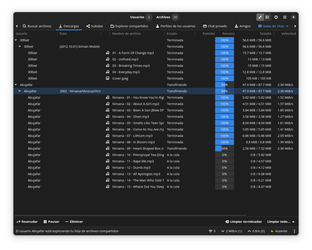Viewport: 312px width, 250px height.
Task: Click the Reanudar button
Action: point(27,222)
